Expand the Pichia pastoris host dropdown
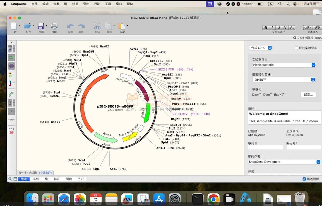The width and height of the screenshot is (322, 206). [x=284, y=65]
